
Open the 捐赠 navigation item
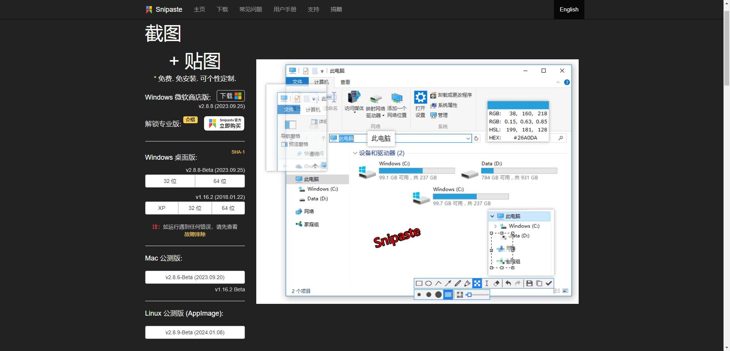pyautogui.click(x=336, y=10)
